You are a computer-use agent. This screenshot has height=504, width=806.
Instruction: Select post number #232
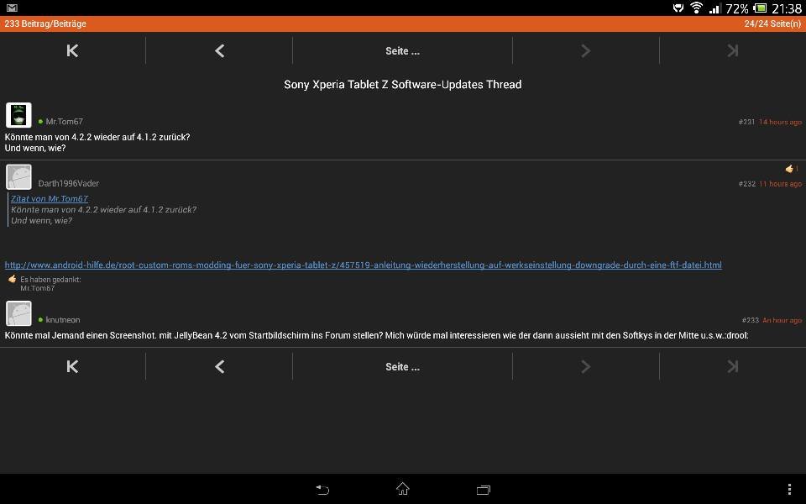click(x=747, y=184)
